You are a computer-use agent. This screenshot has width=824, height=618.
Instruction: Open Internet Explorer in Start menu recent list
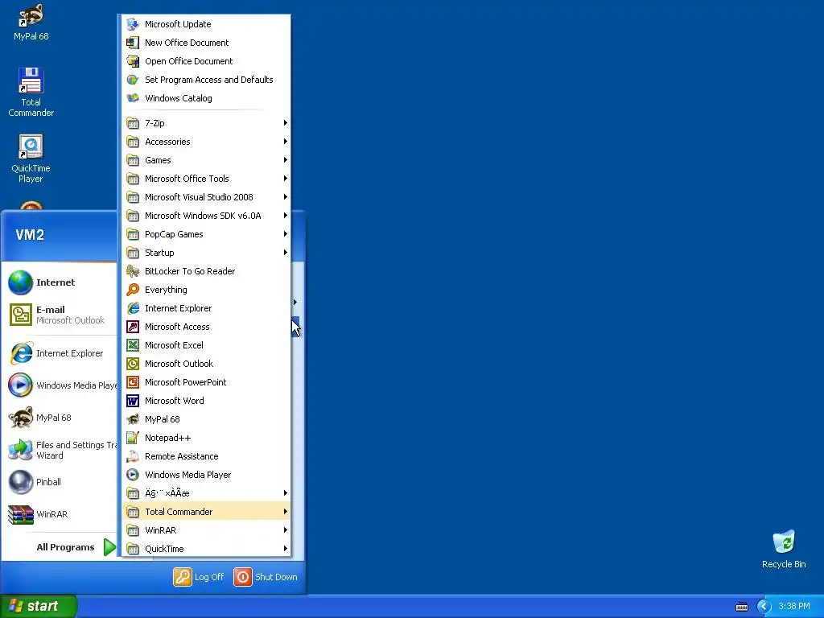(61, 354)
